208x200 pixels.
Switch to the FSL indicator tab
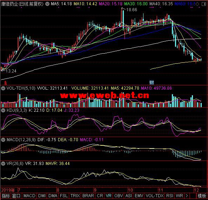pyautogui.click(x=64, y=196)
